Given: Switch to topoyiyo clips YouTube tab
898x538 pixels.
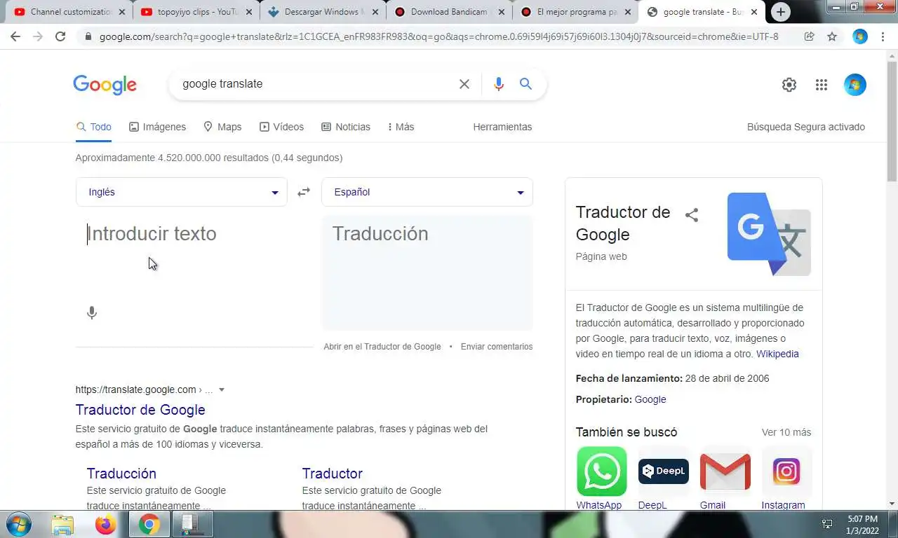Looking at the screenshot, I should [x=194, y=12].
